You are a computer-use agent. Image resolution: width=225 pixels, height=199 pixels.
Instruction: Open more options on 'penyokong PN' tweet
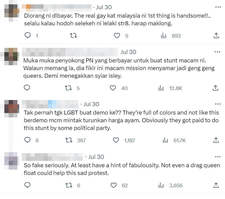click(217, 52)
